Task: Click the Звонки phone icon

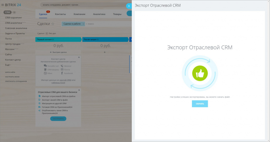Action: [x=62, y=66]
